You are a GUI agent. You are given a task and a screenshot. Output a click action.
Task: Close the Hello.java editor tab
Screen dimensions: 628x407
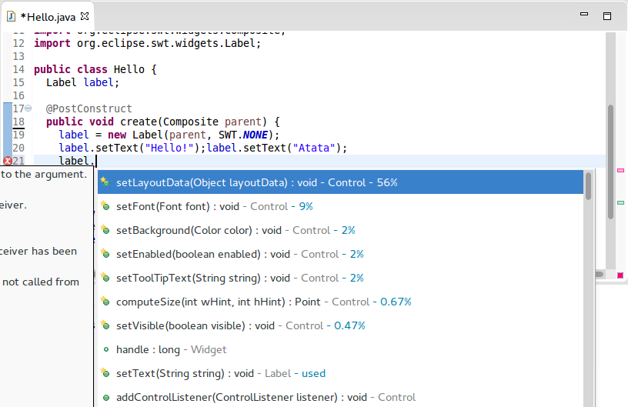tap(85, 15)
